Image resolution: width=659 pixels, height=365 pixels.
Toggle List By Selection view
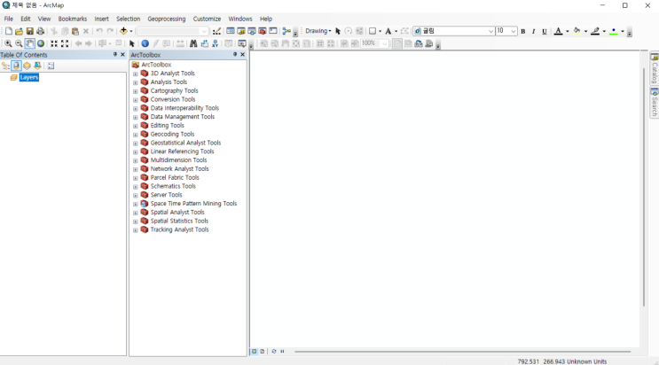(x=37, y=66)
